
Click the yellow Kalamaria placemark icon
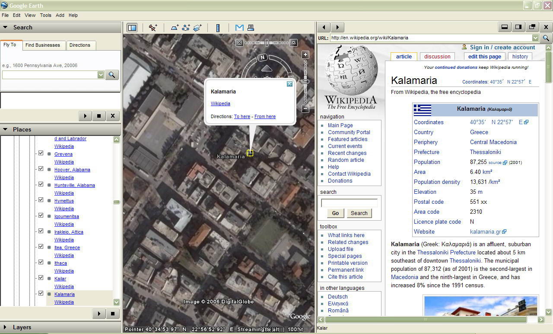click(250, 153)
